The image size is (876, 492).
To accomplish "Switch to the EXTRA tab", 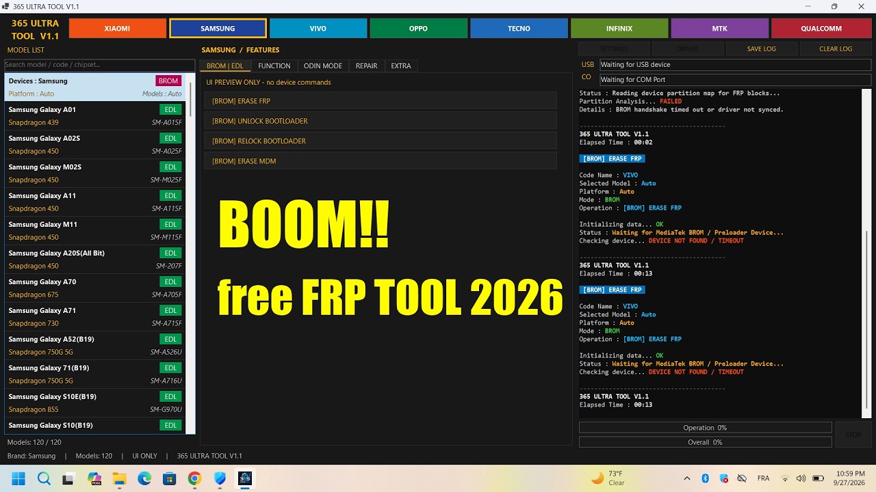I will pos(401,66).
